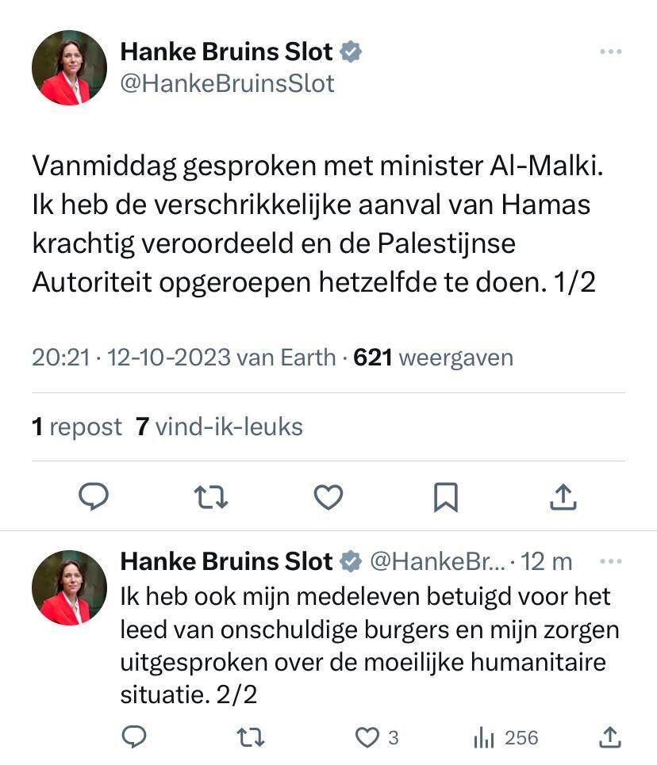Open profile picture in main tweet
Image resolution: width=657 pixels, height=765 pixels.
tap(69, 68)
